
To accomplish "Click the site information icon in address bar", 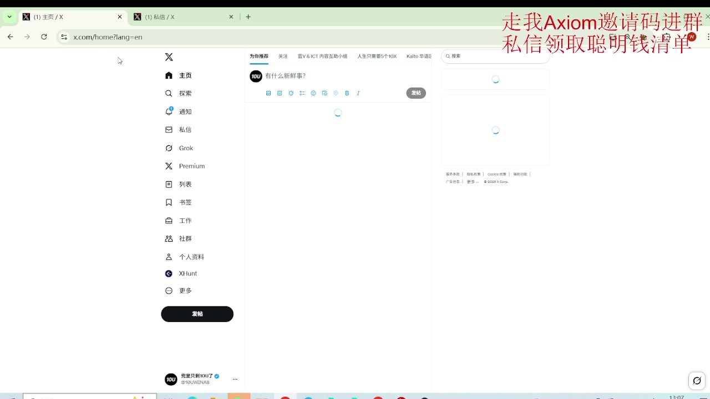I will (x=64, y=37).
